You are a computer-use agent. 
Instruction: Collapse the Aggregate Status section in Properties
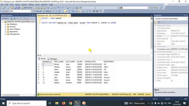(155, 26)
